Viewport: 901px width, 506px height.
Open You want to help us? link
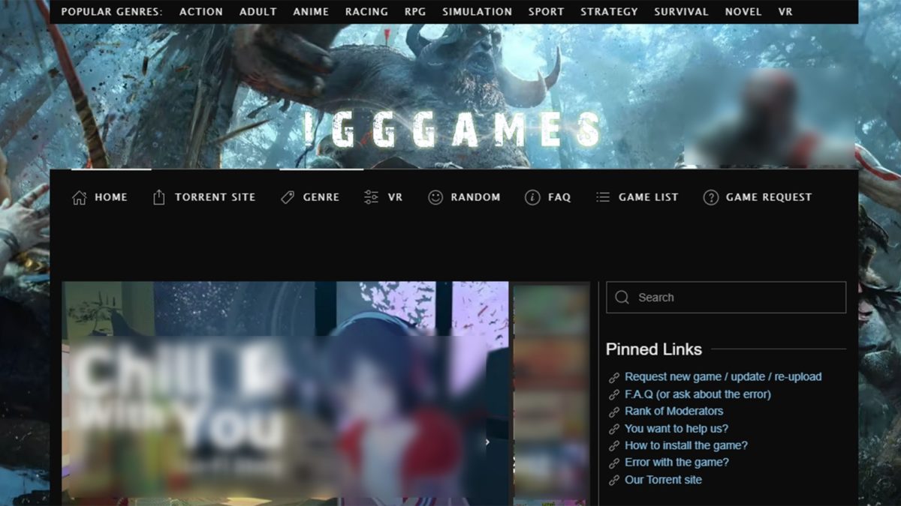point(677,429)
